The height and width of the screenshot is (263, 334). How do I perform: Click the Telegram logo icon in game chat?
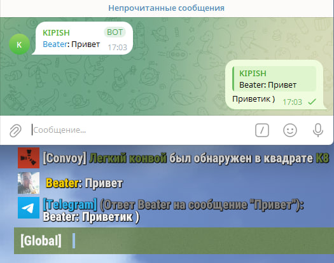(x=29, y=208)
